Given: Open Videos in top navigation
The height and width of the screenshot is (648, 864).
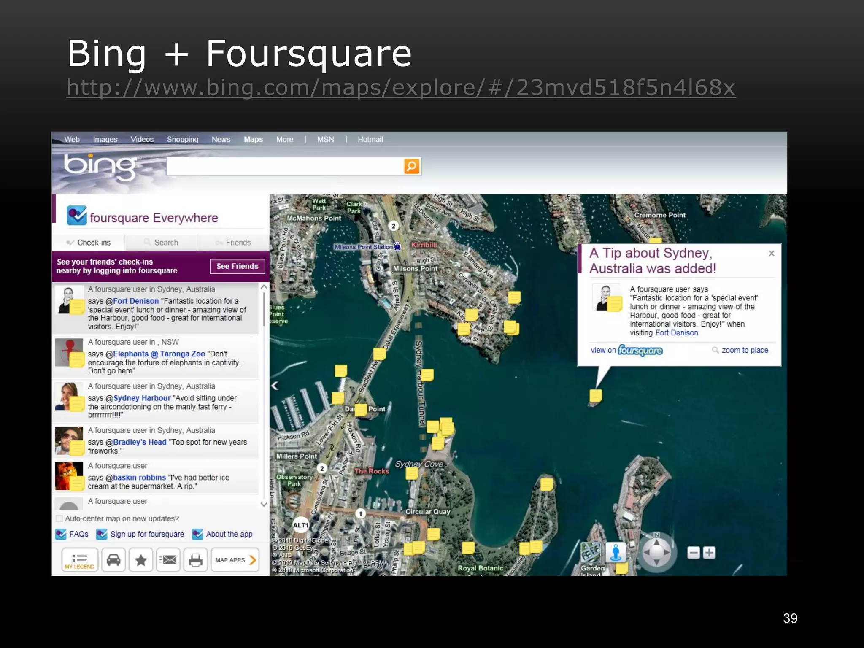Looking at the screenshot, I should click(x=142, y=139).
